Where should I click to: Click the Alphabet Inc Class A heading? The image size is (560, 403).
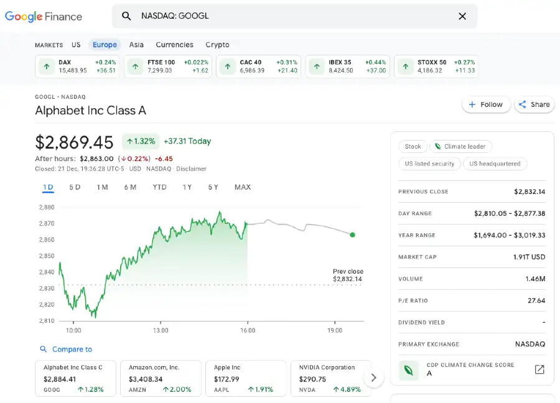91,111
